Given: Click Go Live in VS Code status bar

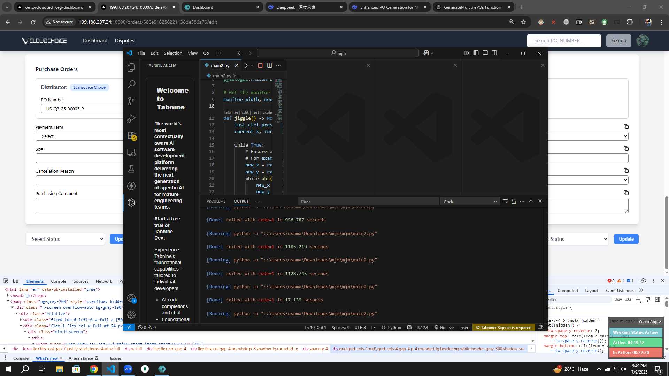Looking at the screenshot, I should [444, 327].
